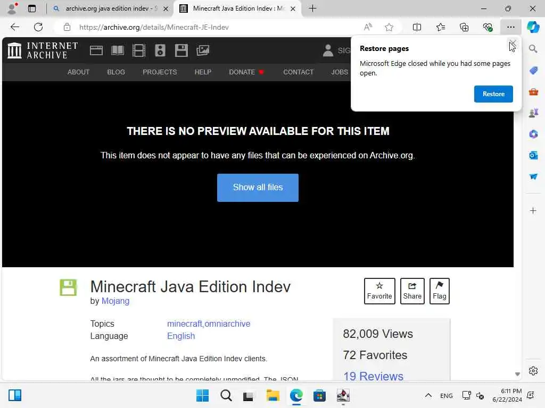
Task: Open the browser profile icon
Action: (13, 8)
